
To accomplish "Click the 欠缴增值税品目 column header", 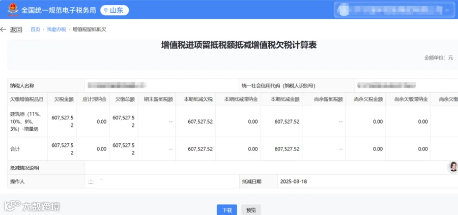I will coord(27,99).
